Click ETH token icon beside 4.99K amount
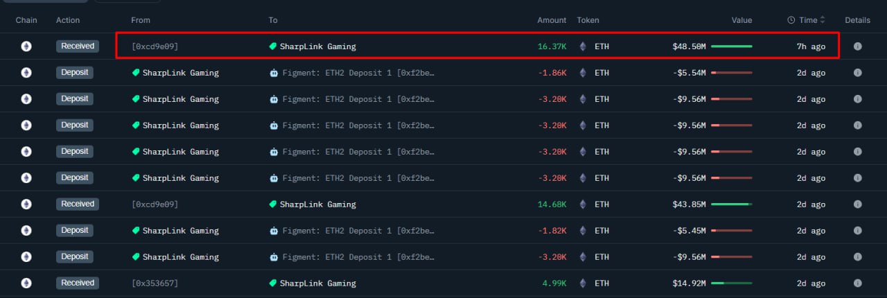This screenshot has height=298, width=887. (x=582, y=283)
